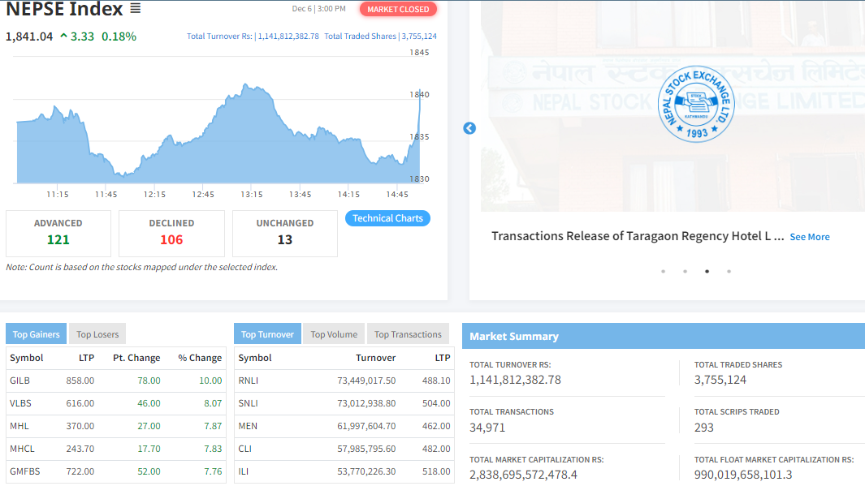The image size is (865, 486).
Task: Click the Nepal Stock Exchange logo
Action: [696, 104]
